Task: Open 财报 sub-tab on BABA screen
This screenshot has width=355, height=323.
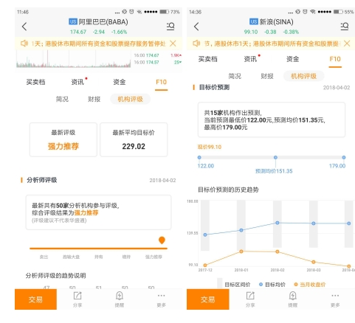Action: (94, 99)
